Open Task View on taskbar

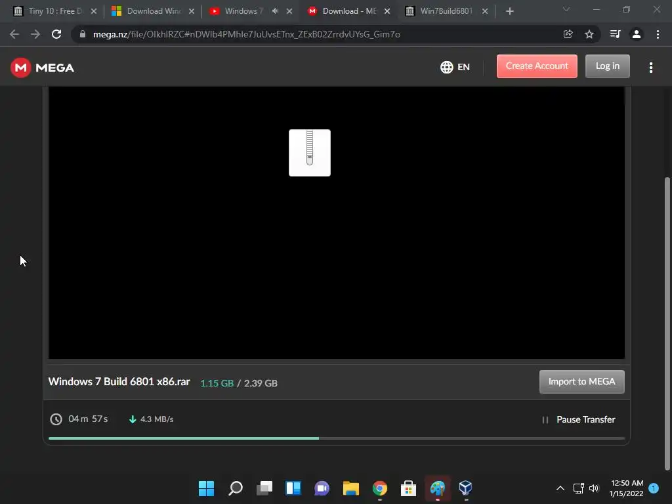(264, 488)
